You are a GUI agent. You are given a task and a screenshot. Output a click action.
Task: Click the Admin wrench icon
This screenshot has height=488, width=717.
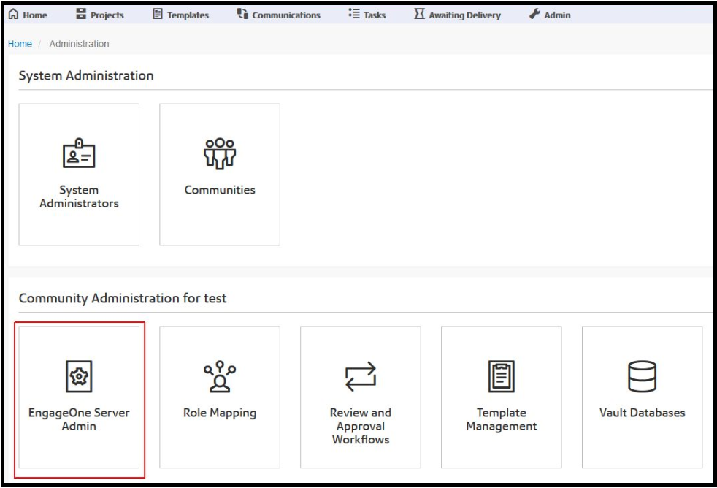(x=534, y=14)
